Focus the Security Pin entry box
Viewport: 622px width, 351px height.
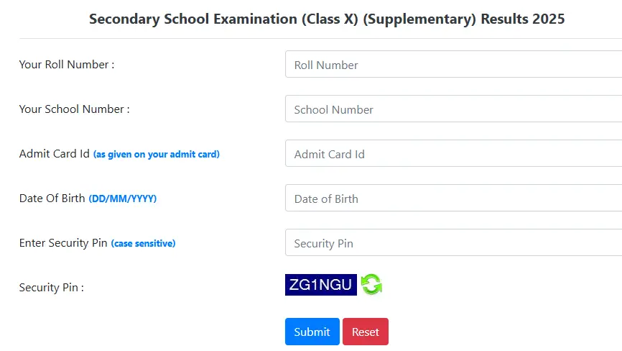[x=453, y=243]
